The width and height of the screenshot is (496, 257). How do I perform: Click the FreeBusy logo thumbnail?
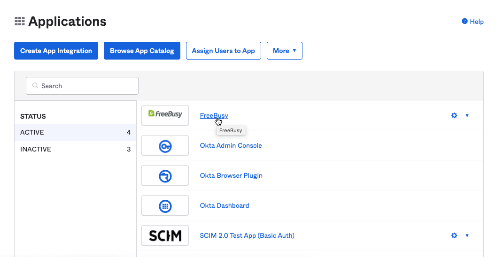pyautogui.click(x=165, y=115)
